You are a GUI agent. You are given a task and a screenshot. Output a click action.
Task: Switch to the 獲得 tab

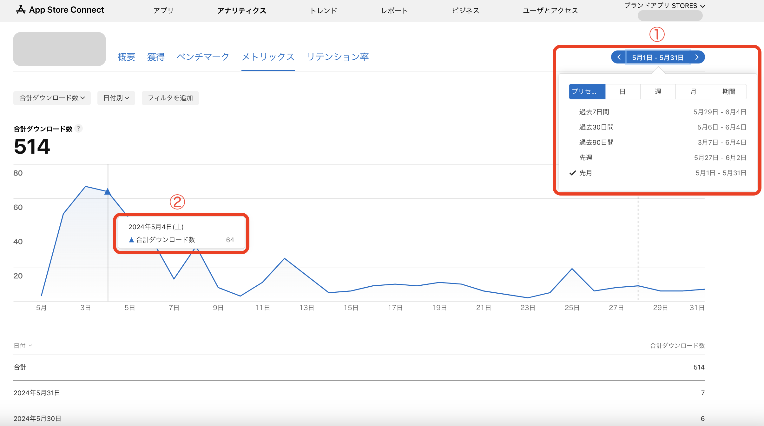click(x=156, y=57)
